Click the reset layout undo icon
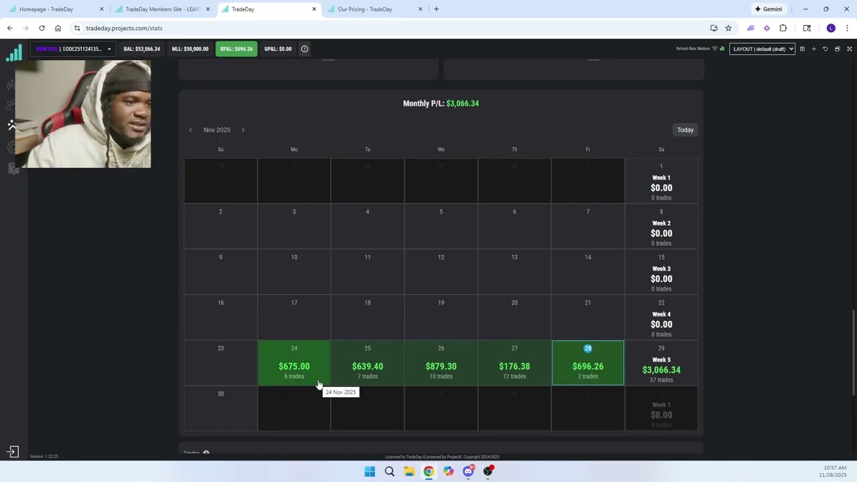Viewport: 857px width, 482px height. tap(825, 49)
